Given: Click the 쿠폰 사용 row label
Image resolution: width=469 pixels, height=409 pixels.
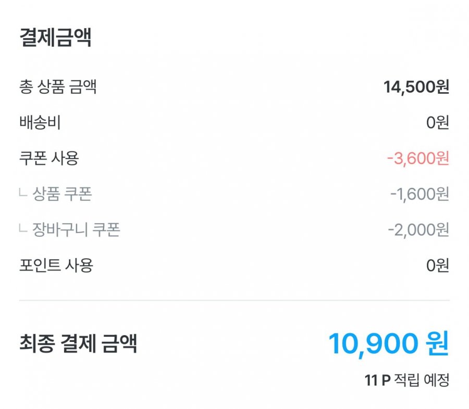Looking at the screenshot, I should click(x=48, y=158).
